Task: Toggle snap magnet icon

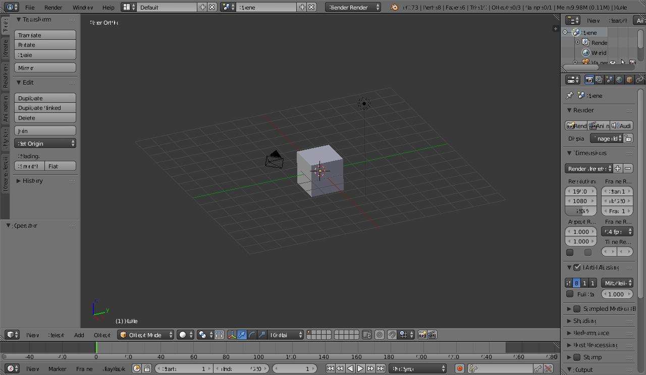Action: coord(392,335)
